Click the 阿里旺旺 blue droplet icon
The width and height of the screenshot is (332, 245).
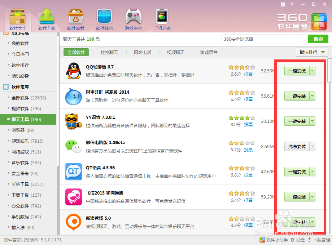74,96
